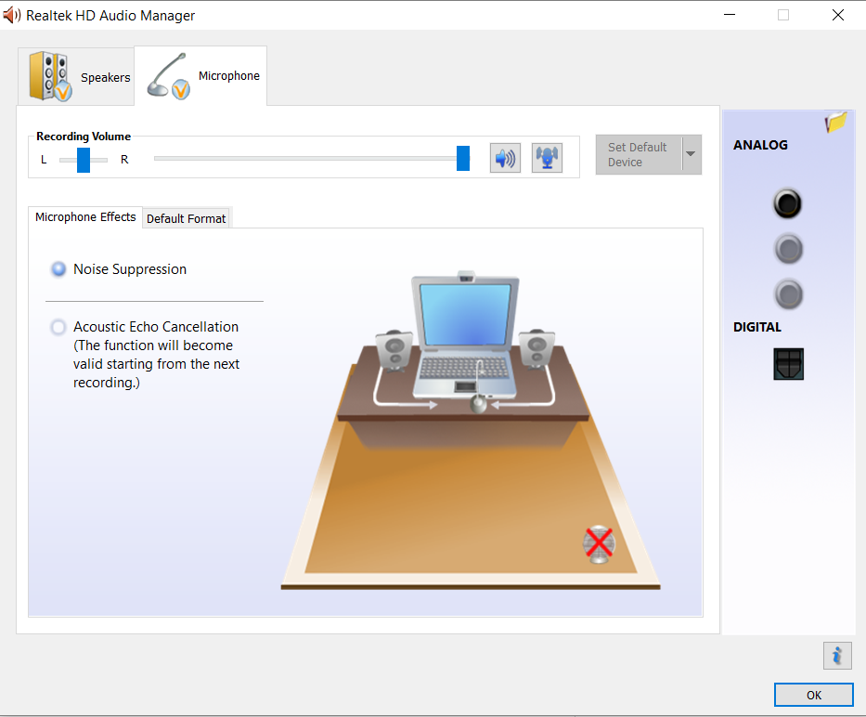The width and height of the screenshot is (866, 717).
Task: Select the Microphone Effects tab
Action: click(x=85, y=217)
